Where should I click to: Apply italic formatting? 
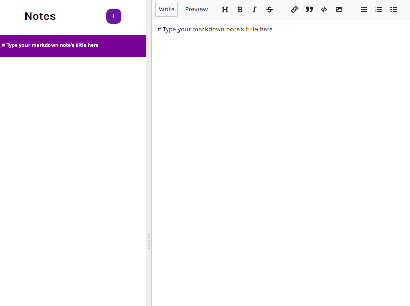254,9
